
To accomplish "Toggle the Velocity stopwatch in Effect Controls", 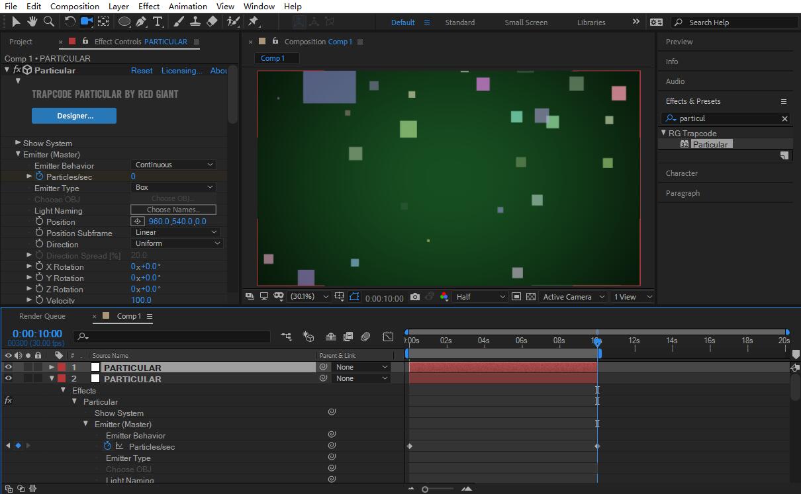I will pyautogui.click(x=39, y=300).
